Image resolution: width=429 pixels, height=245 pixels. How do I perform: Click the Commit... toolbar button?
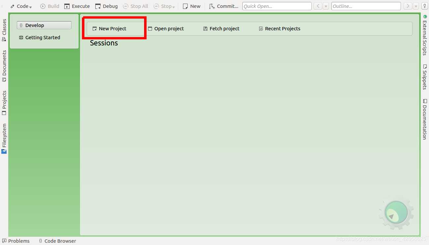point(224,6)
